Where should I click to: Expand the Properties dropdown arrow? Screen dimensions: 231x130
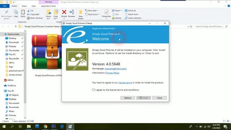click(x=106, y=19)
